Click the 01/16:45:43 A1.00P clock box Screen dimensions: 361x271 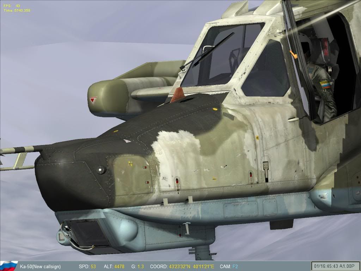click(x=335, y=266)
